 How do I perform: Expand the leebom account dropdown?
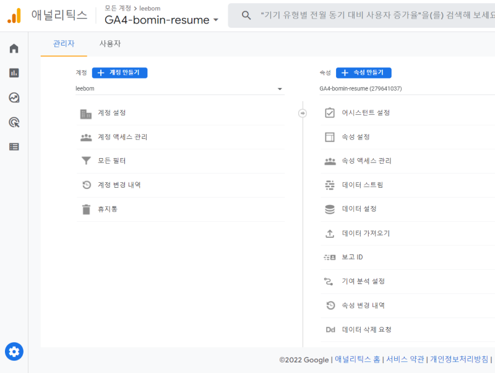coord(179,89)
